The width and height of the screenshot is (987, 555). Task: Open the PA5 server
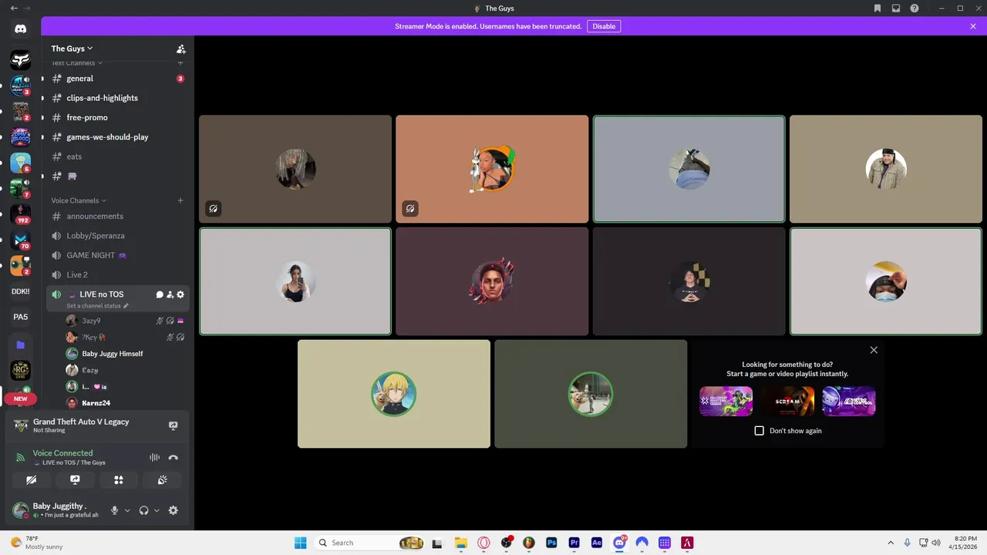tap(21, 317)
